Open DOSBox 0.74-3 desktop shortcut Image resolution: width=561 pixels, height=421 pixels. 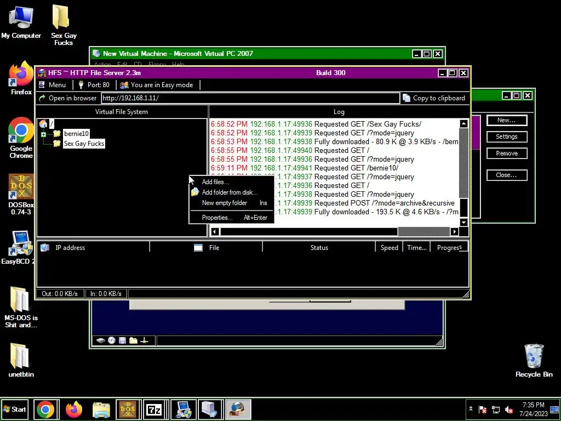[x=21, y=195]
